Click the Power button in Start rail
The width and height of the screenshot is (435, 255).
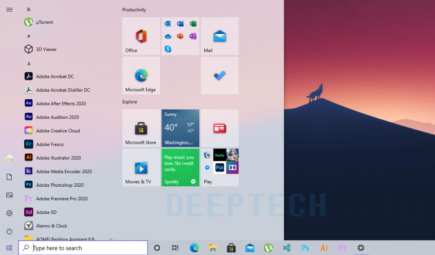point(9,231)
